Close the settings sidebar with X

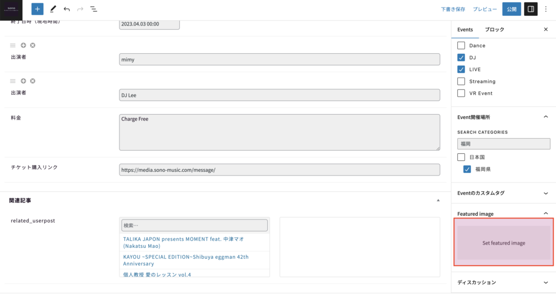point(546,29)
